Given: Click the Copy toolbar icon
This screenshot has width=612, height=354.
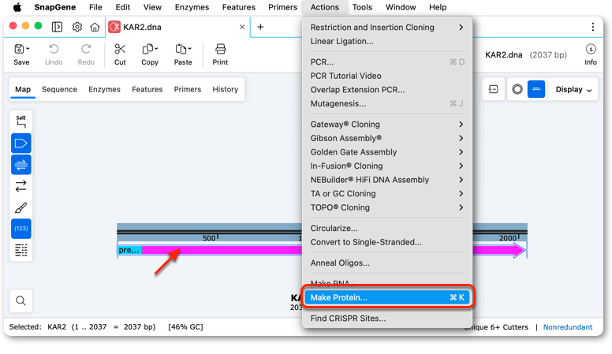Looking at the screenshot, I should pyautogui.click(x=148, y=49).
